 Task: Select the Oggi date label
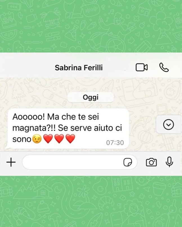point(91,97)
